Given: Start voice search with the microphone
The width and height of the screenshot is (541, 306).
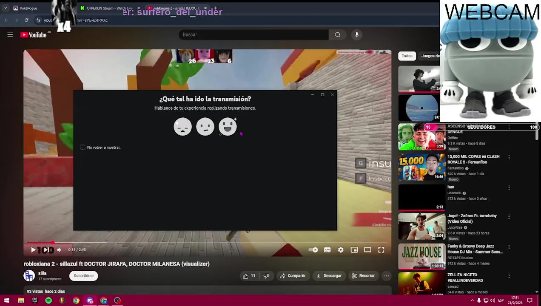Looking at the screenshot, I should pyautogui.click(x=357, y=34).
